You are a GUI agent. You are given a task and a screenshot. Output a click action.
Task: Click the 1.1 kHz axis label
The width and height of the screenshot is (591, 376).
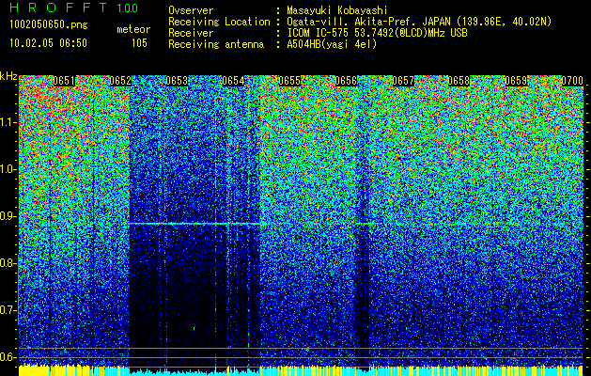click(x=8, y=122)
